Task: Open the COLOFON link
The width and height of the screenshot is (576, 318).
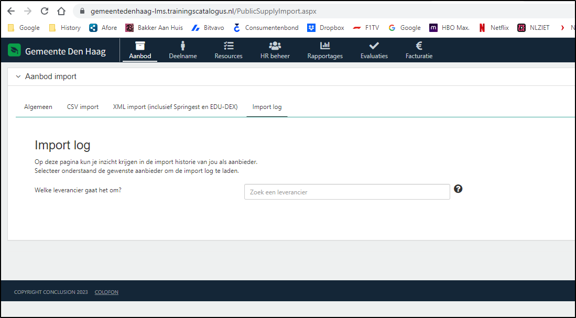Action: click(106, 292)
